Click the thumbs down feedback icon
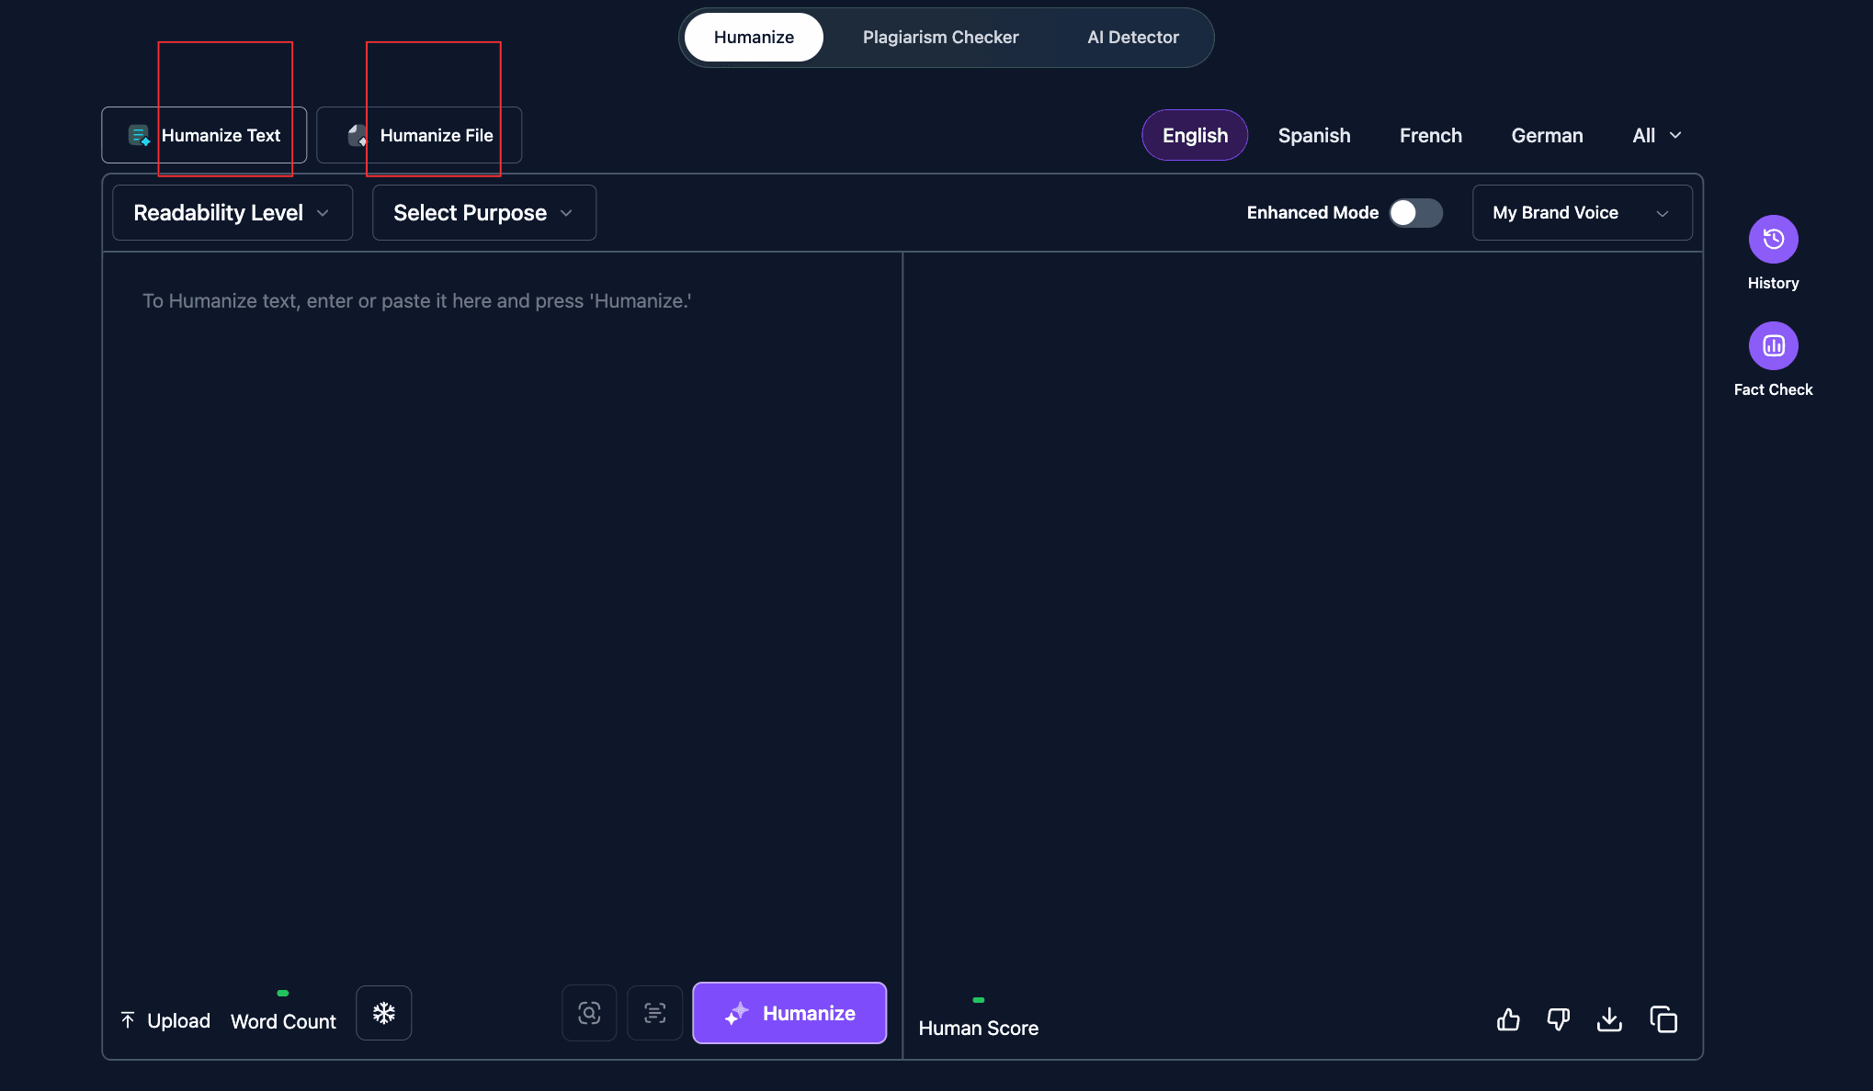The height and width of the screenshot is (1091, 1873). (x=1559, y=1019)
